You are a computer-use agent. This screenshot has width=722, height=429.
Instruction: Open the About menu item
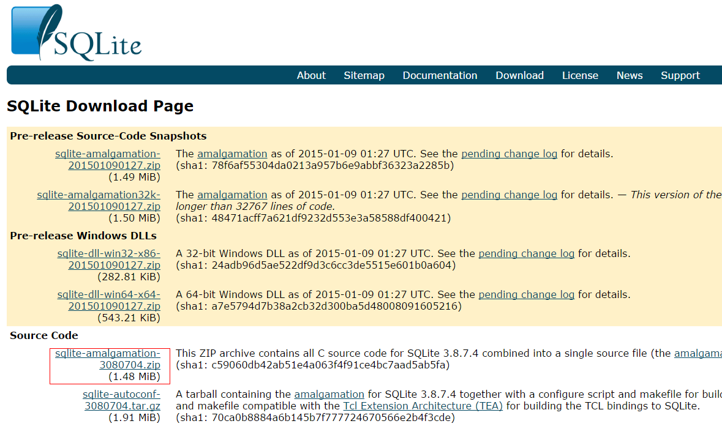[x=311, y=75]
